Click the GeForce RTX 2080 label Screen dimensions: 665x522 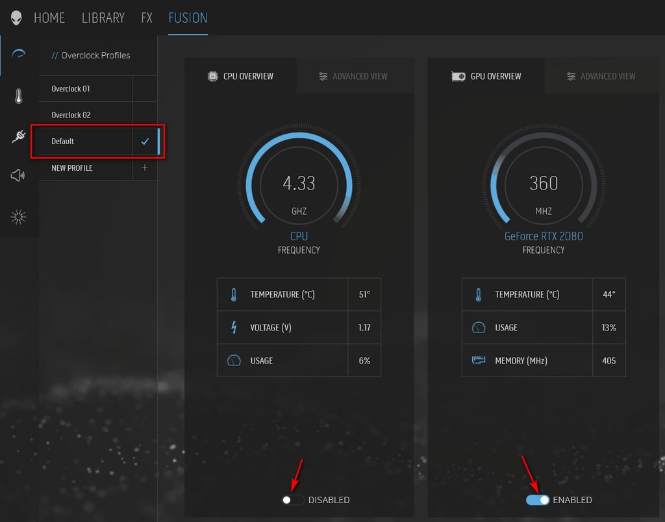(x=544, y=236)
